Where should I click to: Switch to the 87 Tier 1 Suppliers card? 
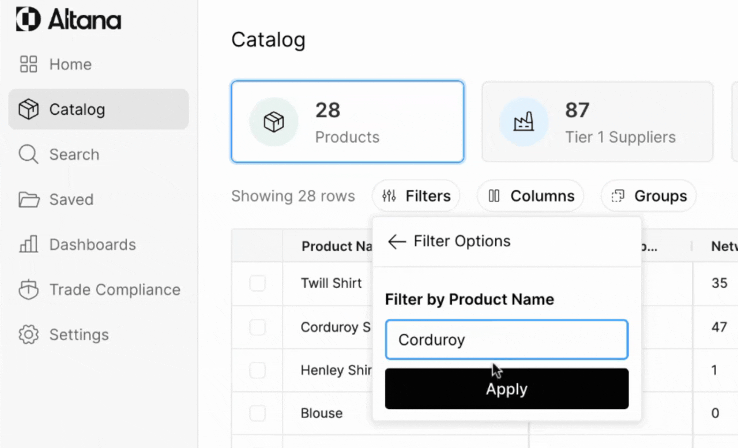click(597, 122)
